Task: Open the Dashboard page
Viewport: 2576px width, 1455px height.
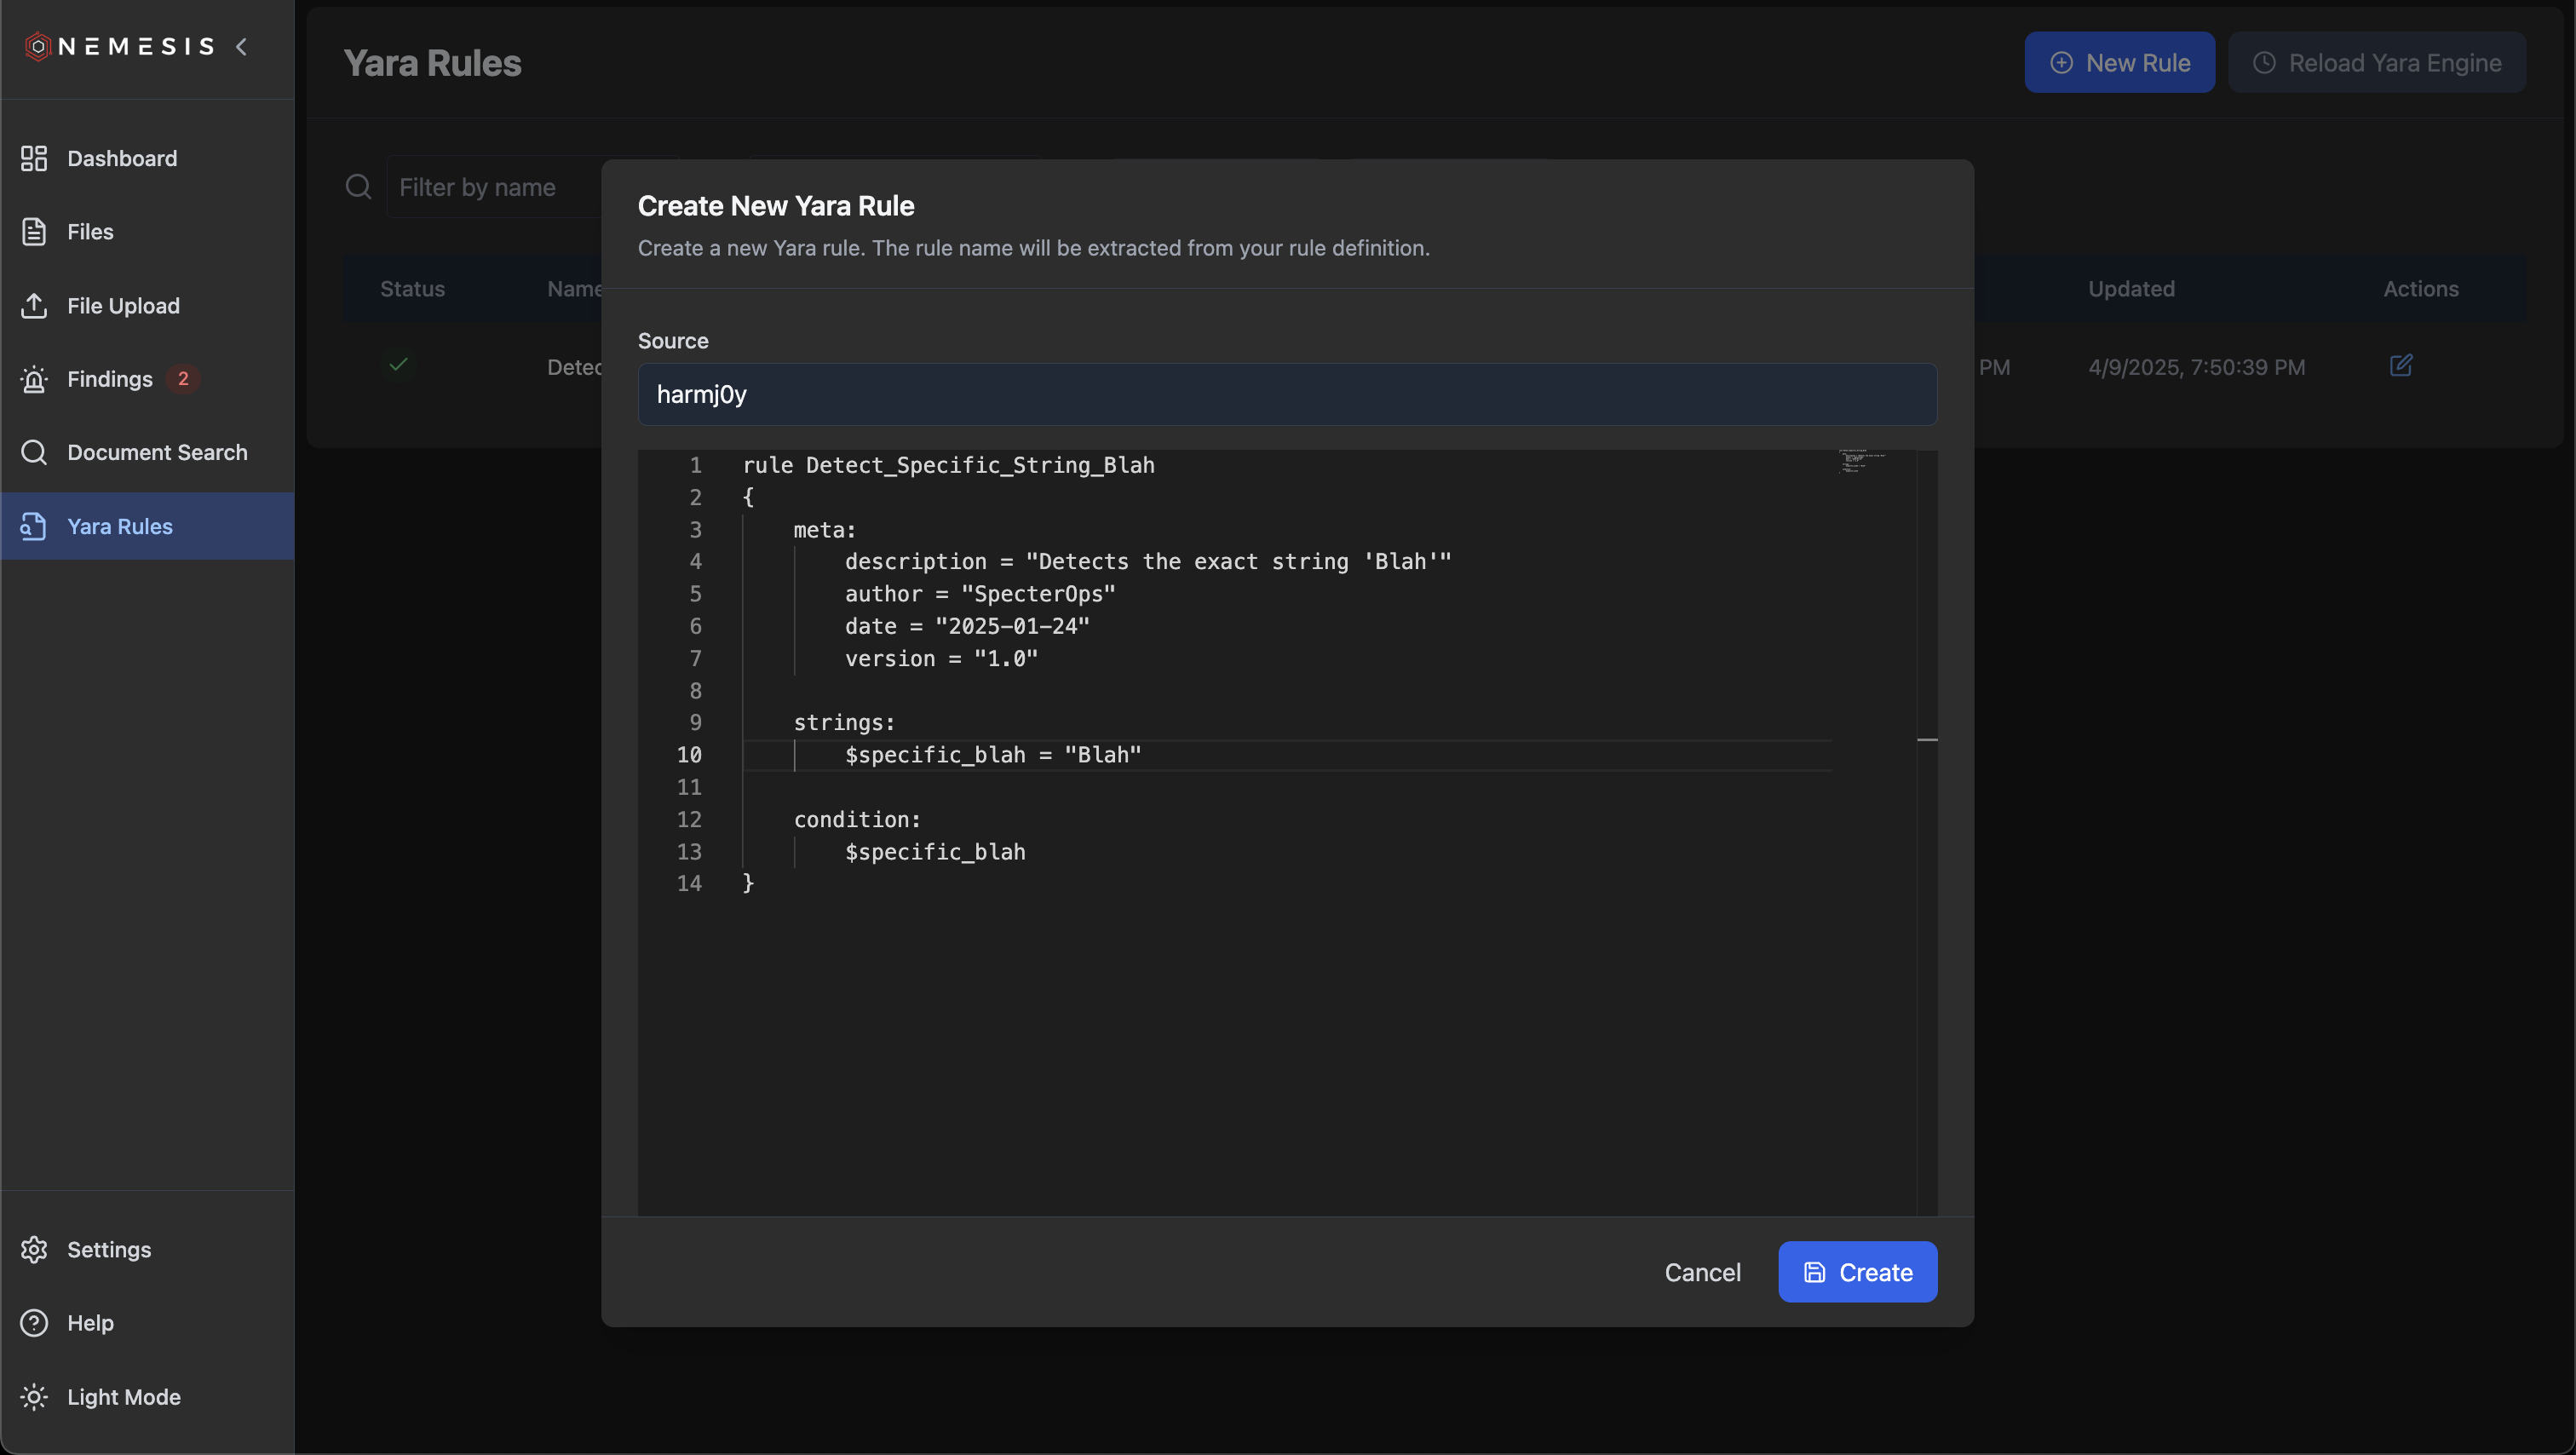Action: [121, 158]
